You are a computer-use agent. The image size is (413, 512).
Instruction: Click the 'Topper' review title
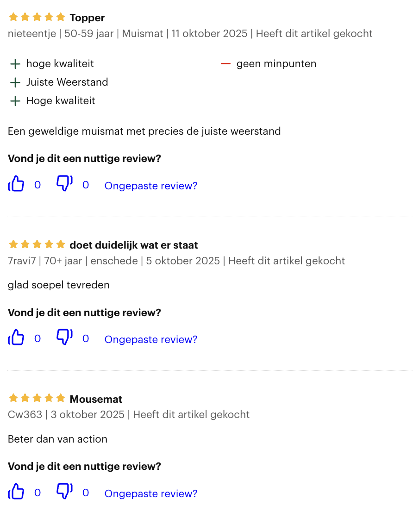[x=87, y=18]
